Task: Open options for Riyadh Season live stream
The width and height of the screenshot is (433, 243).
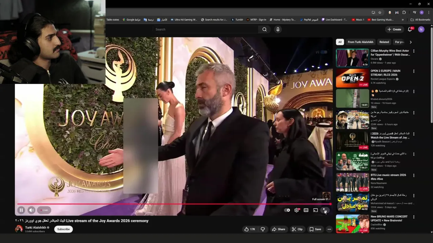Action: click(x=413, y=134)
